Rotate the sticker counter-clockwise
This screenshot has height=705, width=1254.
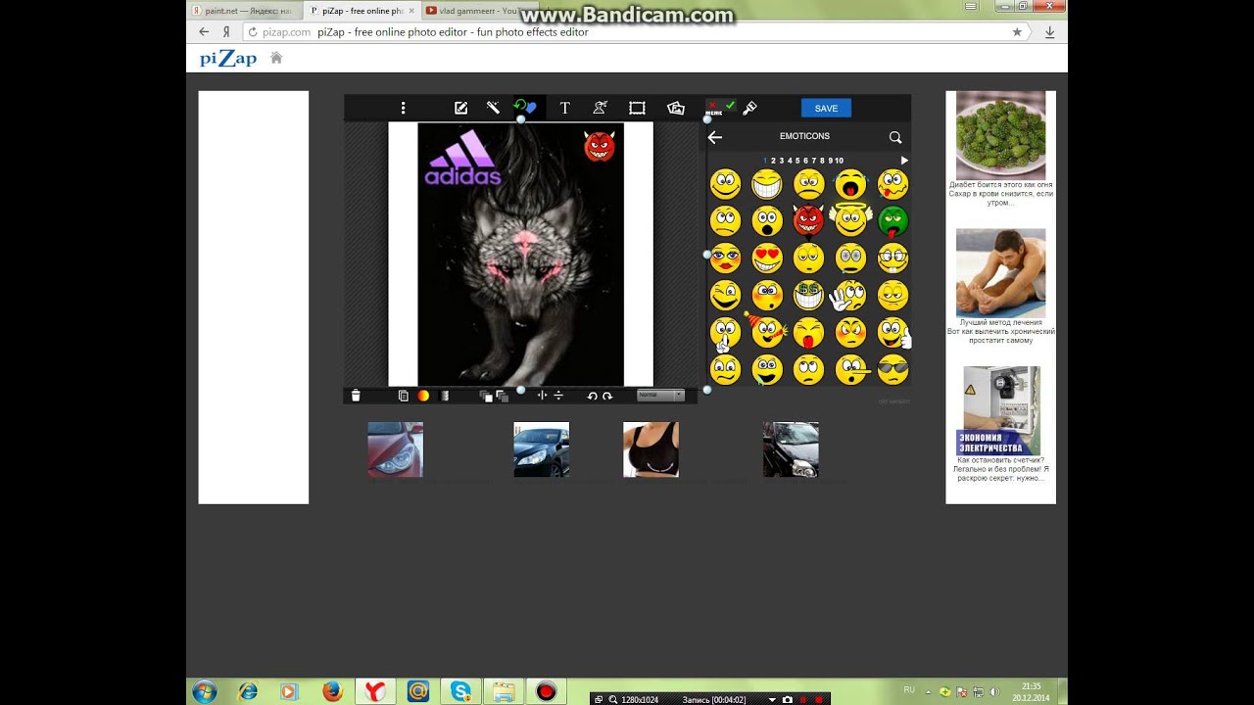[592, 396]
